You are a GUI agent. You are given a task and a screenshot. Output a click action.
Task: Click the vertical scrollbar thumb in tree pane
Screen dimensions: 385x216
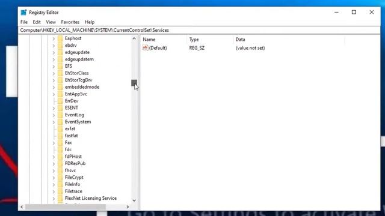134,83
